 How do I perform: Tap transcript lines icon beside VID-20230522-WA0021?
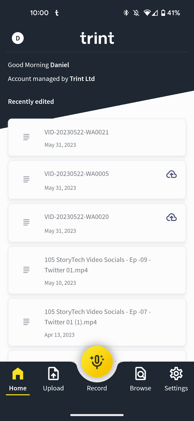pyautogui.click(x=26, y=137)
